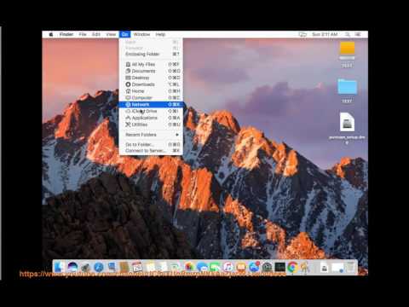The image size is (409, 307).
Task: Open Calendar app in dock
Action: (x=137, y=267)
